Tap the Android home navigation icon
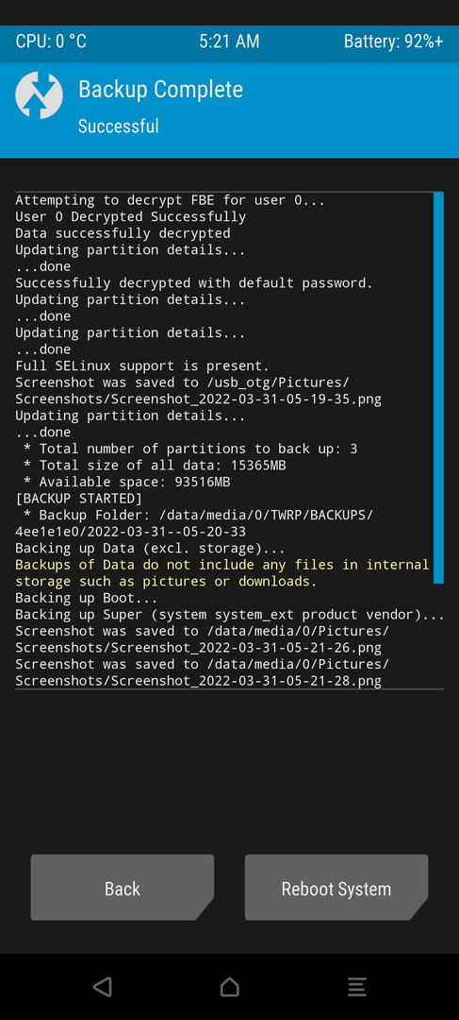459x1020 pixels. 229,987
